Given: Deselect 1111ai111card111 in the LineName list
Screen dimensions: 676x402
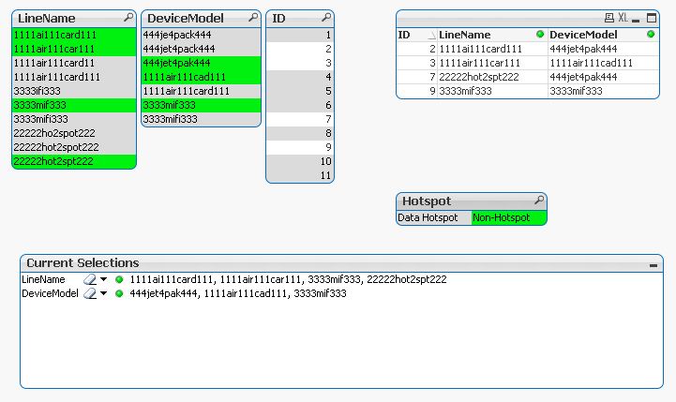Looking at the screenshot, I should (x=74, y=35).
